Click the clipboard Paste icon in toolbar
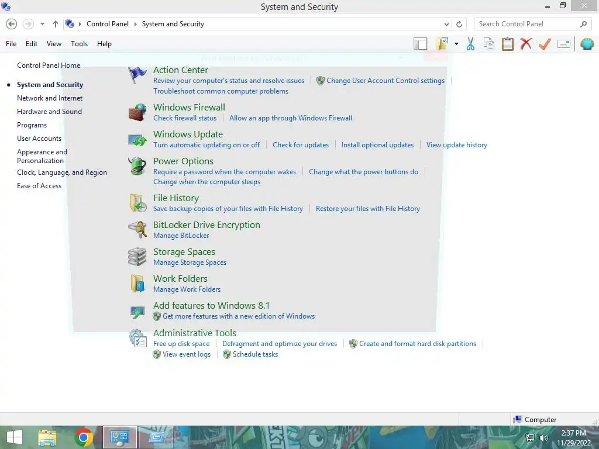 [x=507, y=44]
